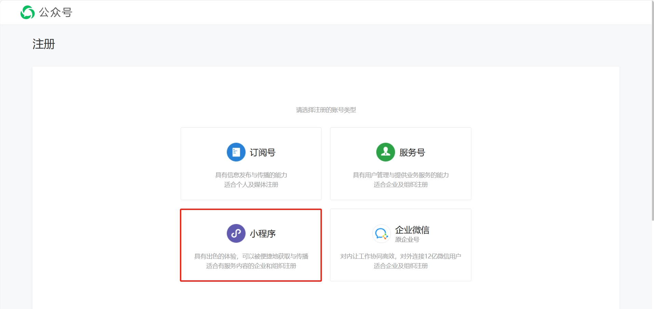This screenshot has height=309, width=654.
Task: Click the 公众号 header title text
Action: pyautogui.click(x=55, y=12)
